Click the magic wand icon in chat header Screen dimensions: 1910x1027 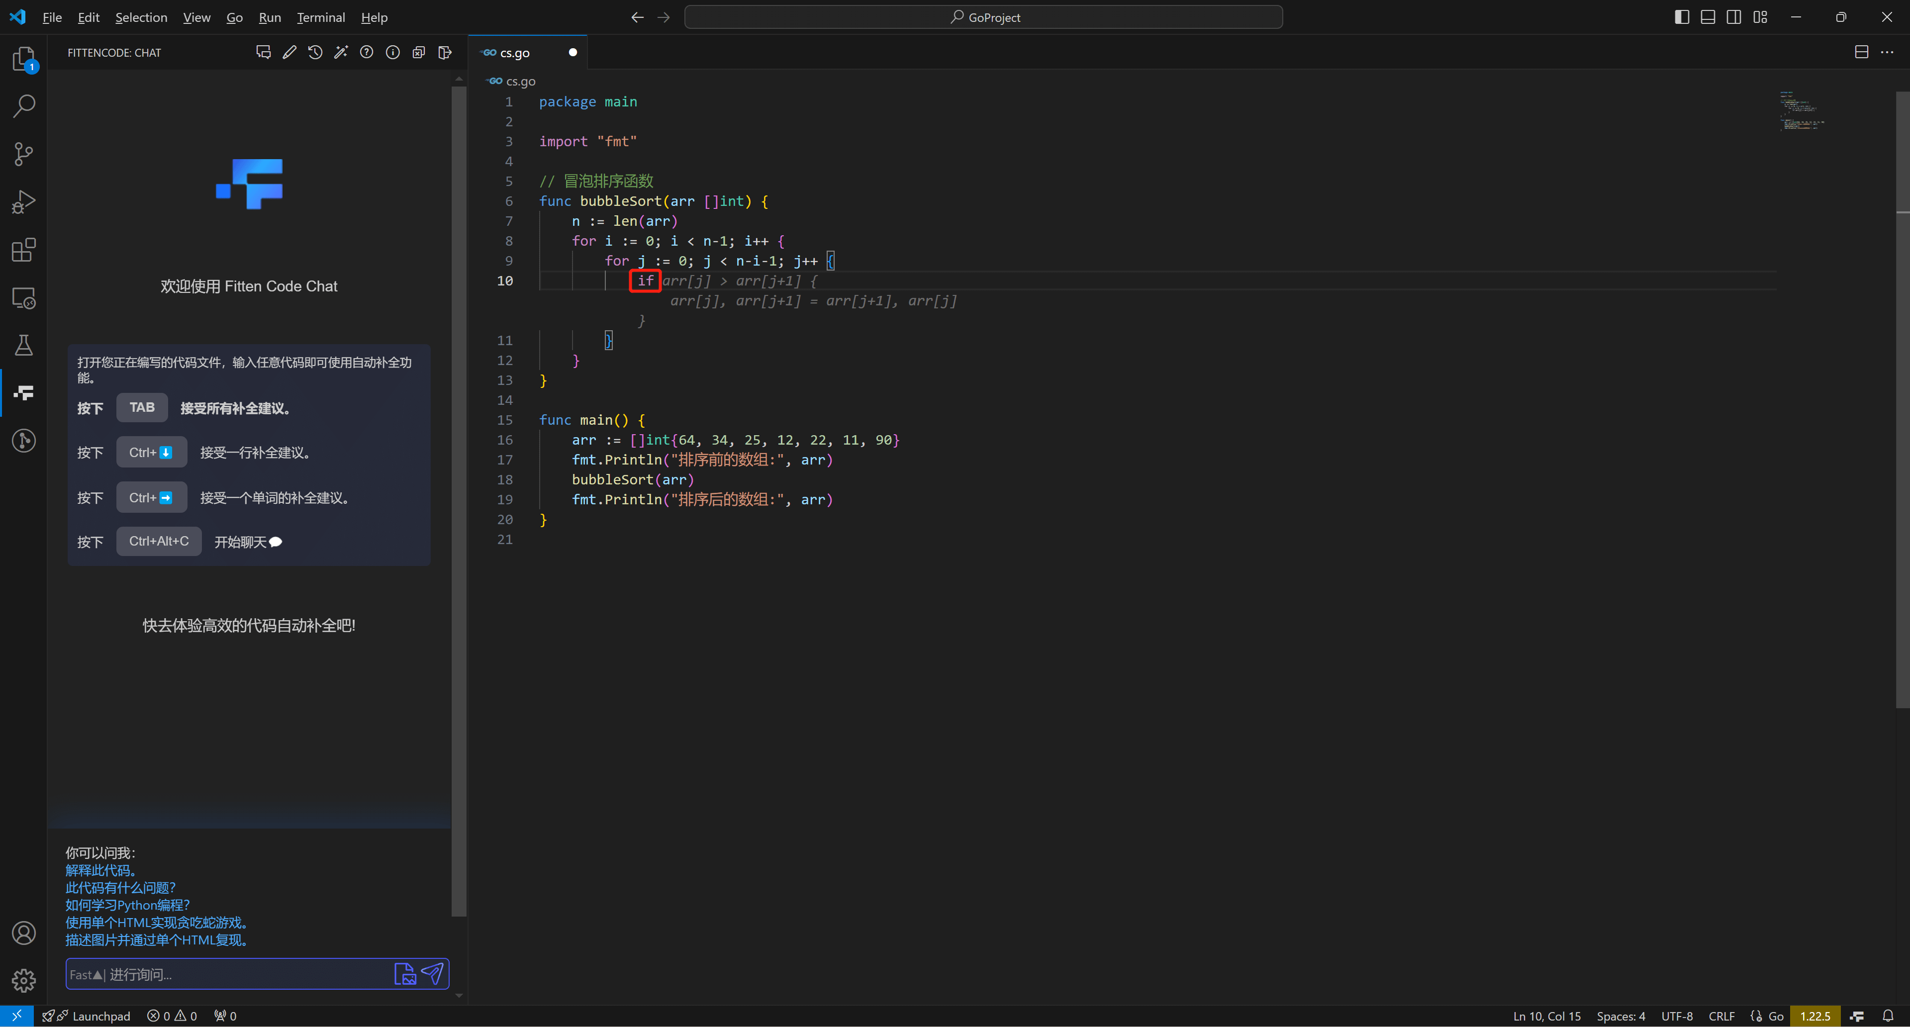click(x=341, y=53)
